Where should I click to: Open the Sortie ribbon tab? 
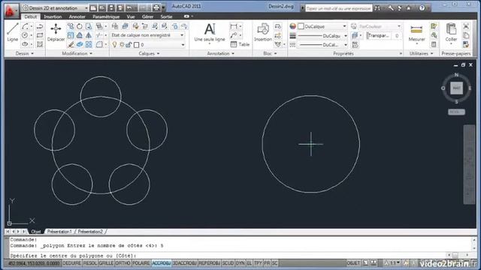(166, 16)
